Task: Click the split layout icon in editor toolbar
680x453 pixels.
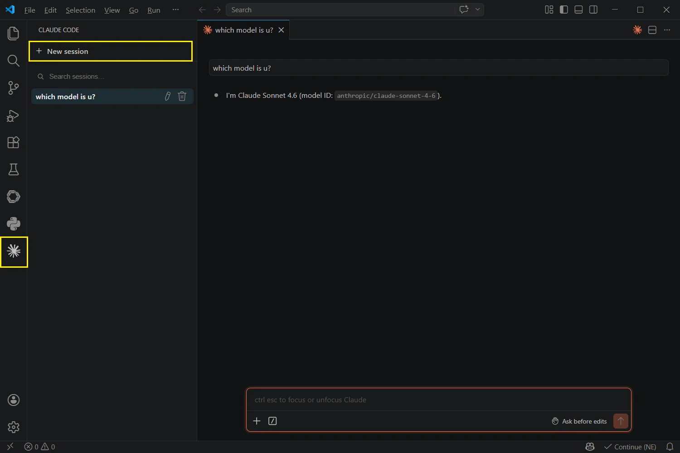Action: pyautogui.click(x=652, y=30)
